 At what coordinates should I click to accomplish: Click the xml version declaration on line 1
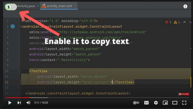pos(59,21)
